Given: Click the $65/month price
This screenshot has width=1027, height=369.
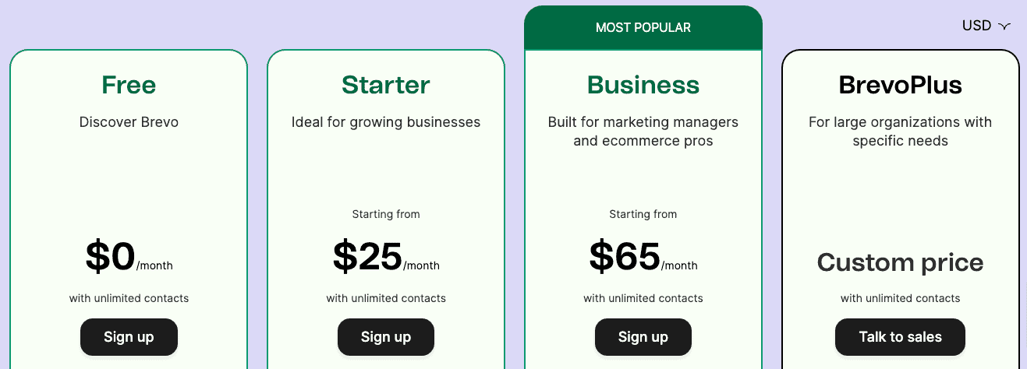Looking at the screenshot, I should click(x=643, y=257).
